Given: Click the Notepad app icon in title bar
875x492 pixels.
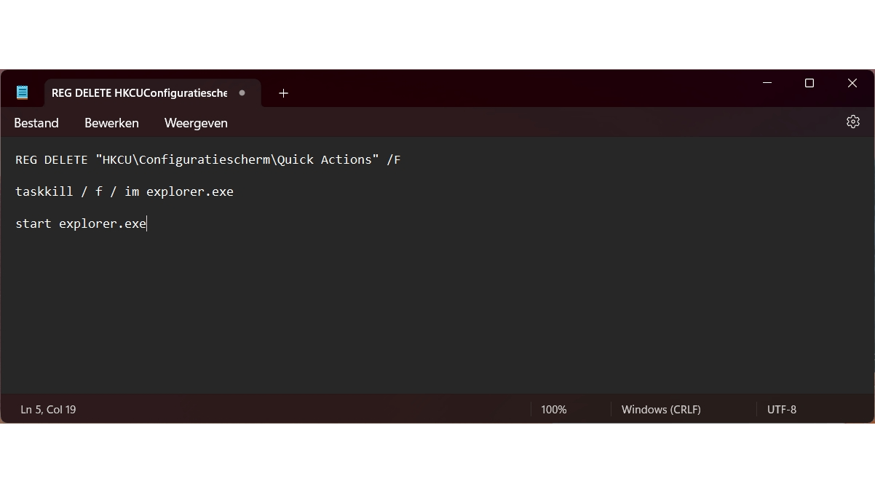Looking at the screenshot, I should tap(23, 92).
